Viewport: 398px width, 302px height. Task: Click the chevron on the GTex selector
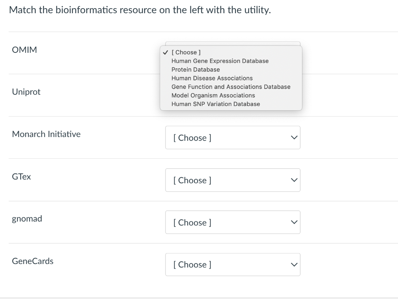pyautogui.click(x=293, y=180)
